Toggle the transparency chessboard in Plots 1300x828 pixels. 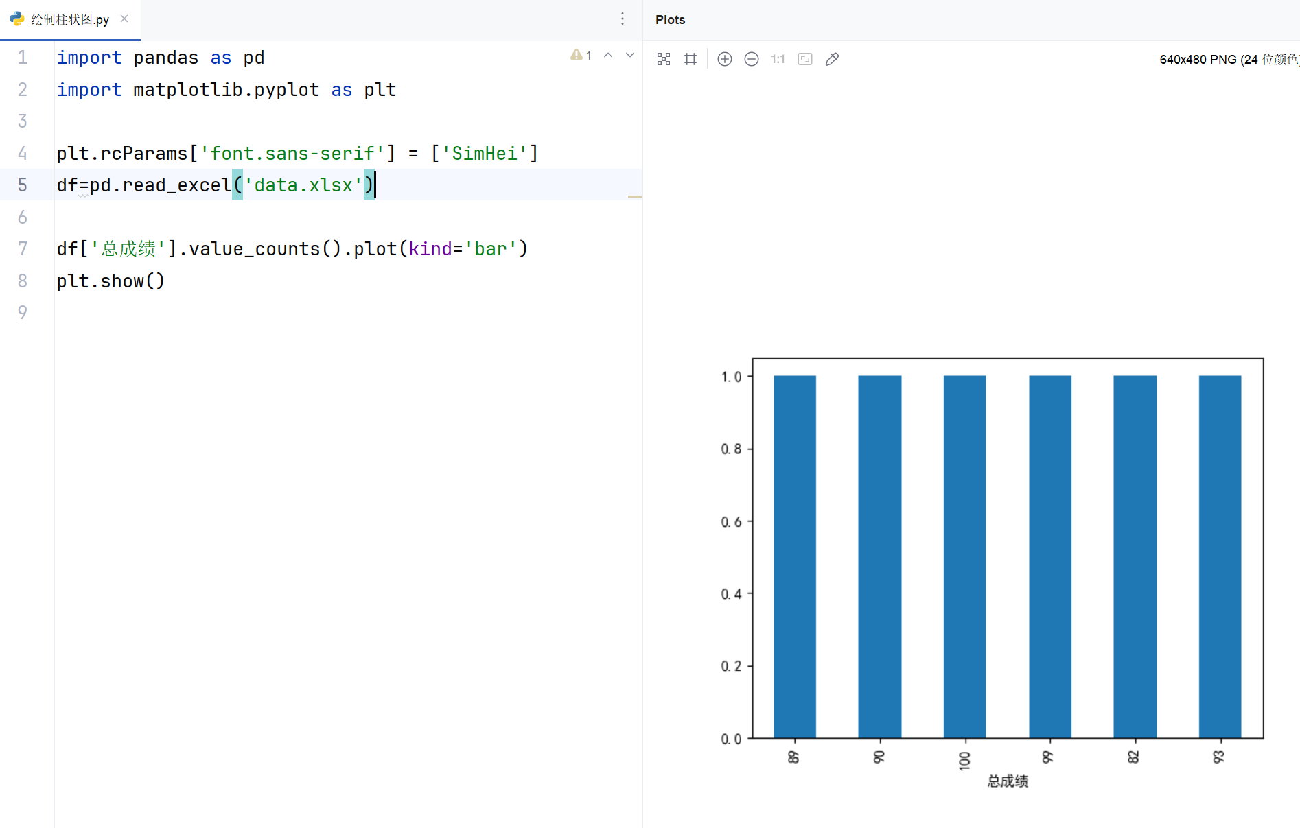[x=664, y=60]
